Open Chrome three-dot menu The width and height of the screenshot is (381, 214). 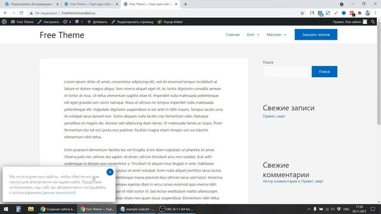point(376,13)
